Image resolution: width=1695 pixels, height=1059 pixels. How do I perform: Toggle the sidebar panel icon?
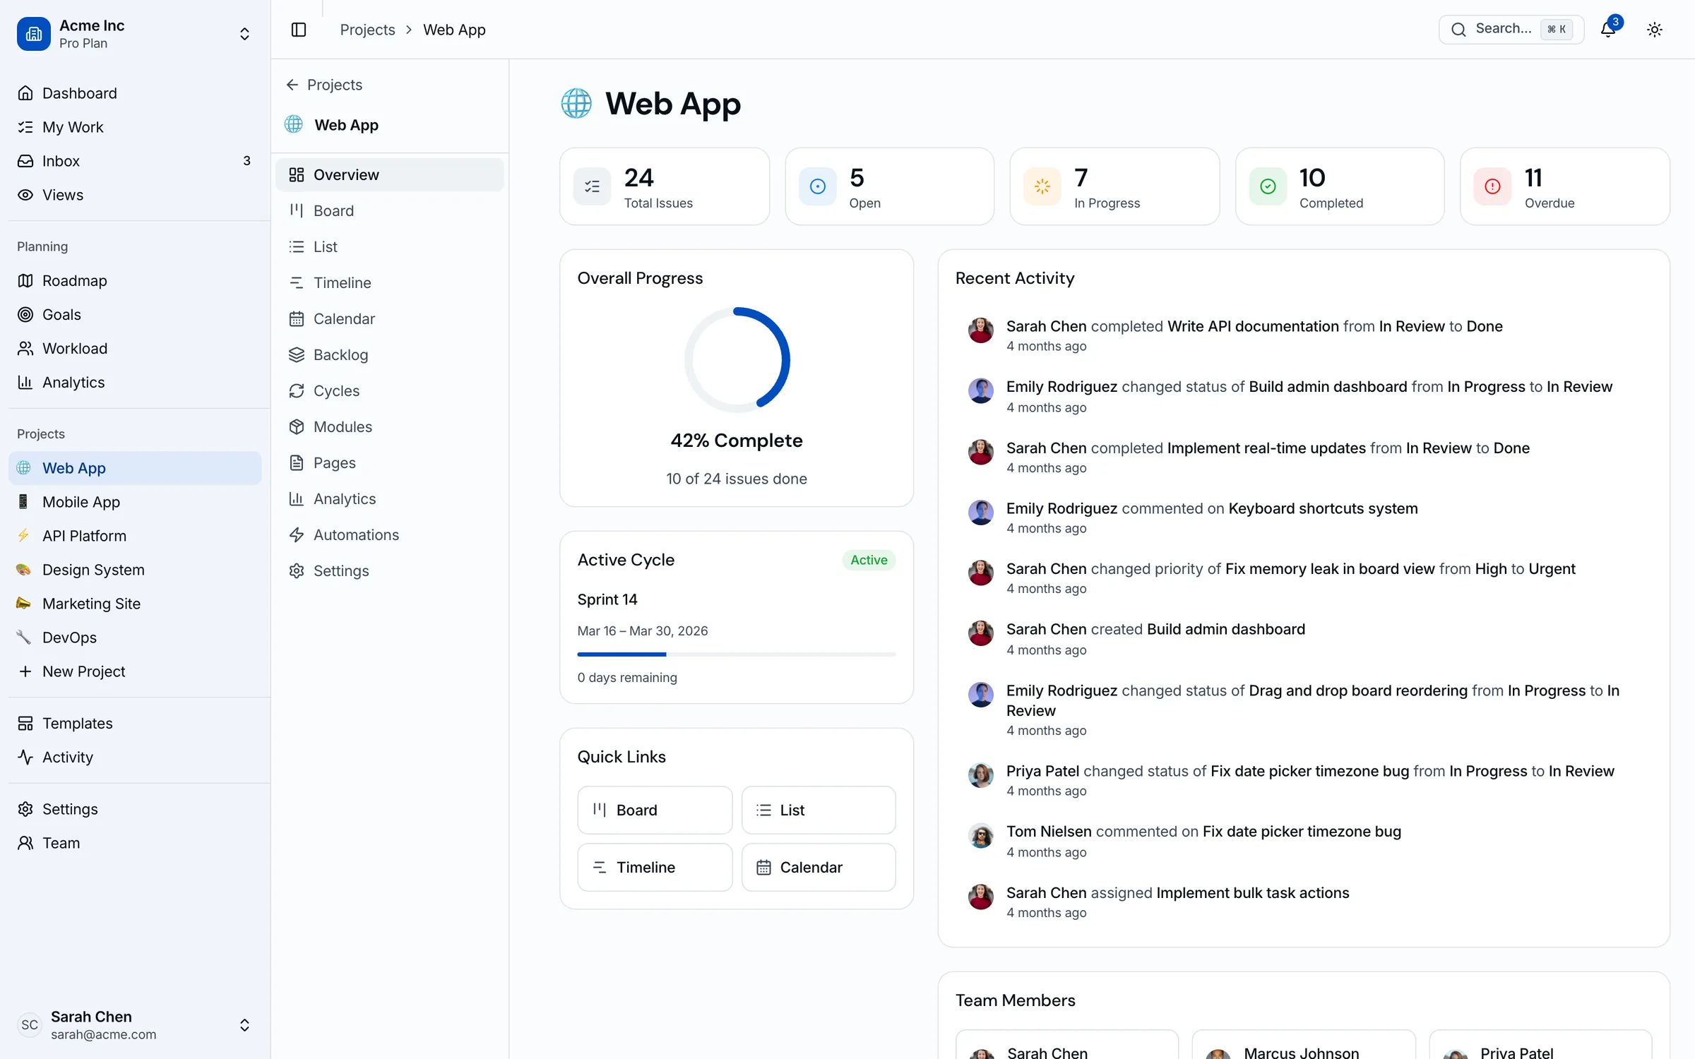tap(299, 30)
